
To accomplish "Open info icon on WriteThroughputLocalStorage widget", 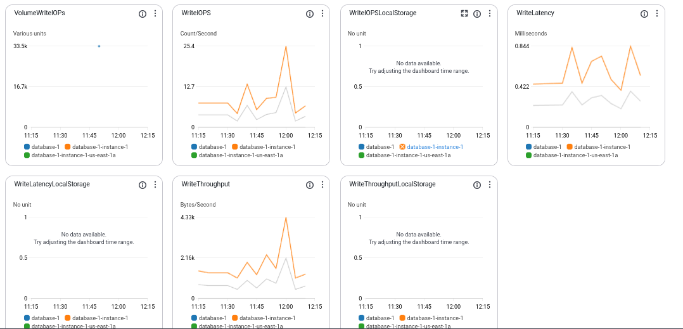I will coord(477,185).
